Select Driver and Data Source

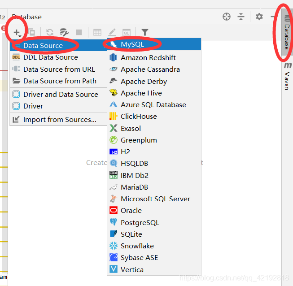(58, 95)
